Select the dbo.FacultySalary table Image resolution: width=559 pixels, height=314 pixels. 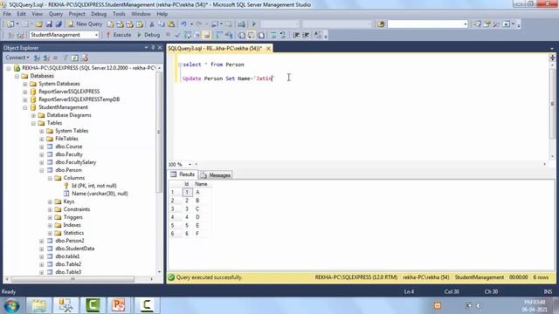tap(76, 162)
